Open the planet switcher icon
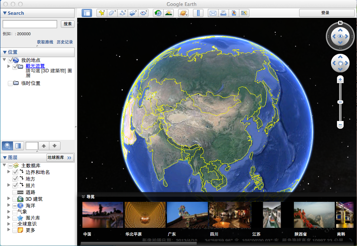 [x=183, y=13]
